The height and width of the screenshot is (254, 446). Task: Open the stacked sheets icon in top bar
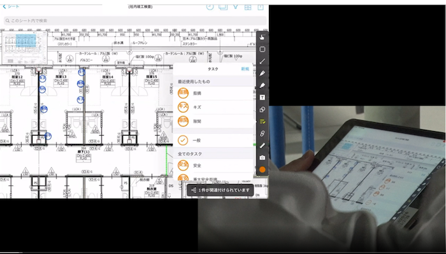pos(223,7)
